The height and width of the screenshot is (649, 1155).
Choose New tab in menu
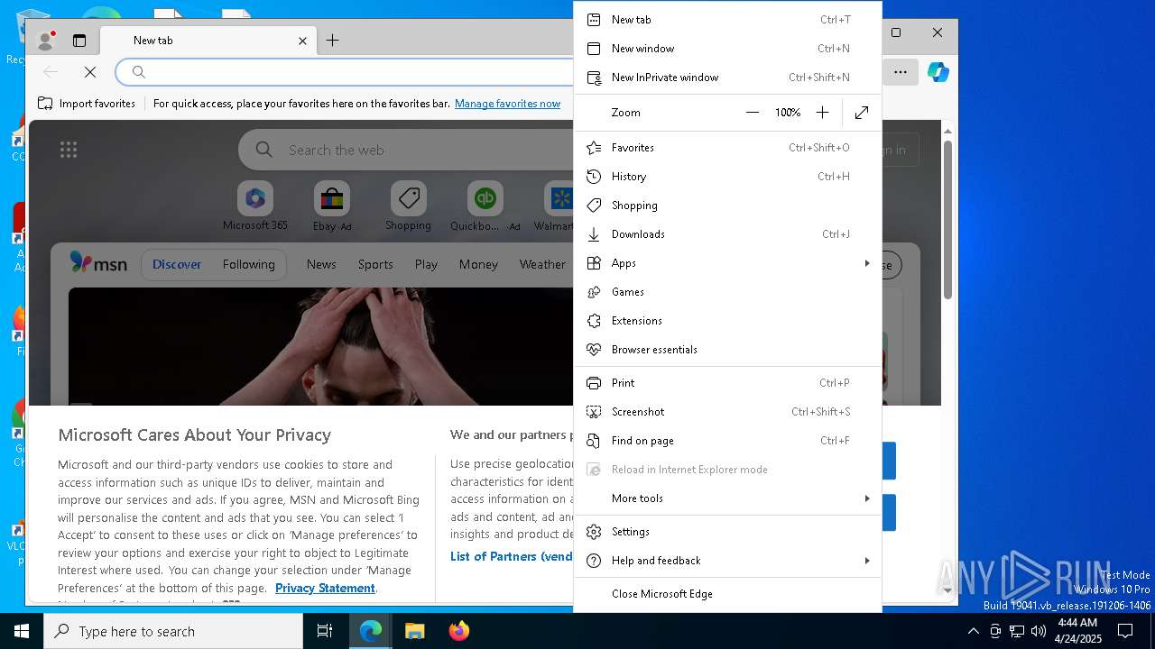[x=727, y=20]
